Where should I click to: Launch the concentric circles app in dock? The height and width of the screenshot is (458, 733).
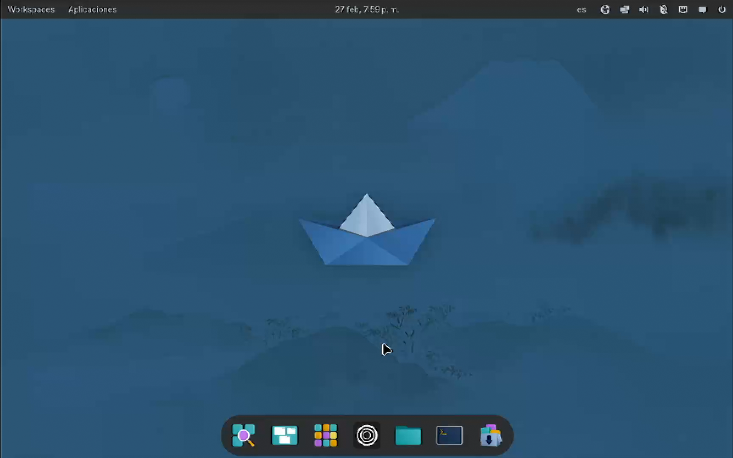click(x=367, y=435)
